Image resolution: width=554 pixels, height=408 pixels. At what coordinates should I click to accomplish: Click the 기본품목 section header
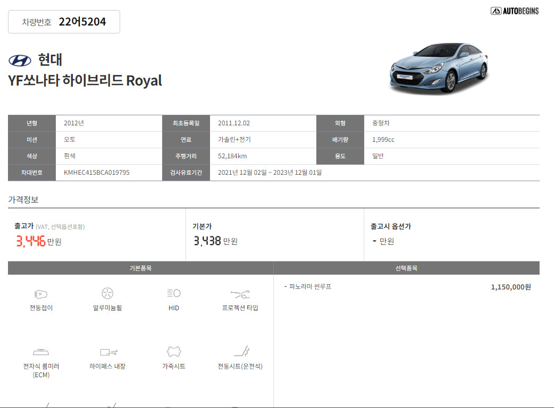point(140,268)
